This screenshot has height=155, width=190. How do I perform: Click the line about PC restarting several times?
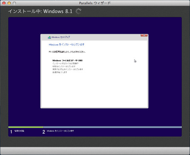point(67,52)
